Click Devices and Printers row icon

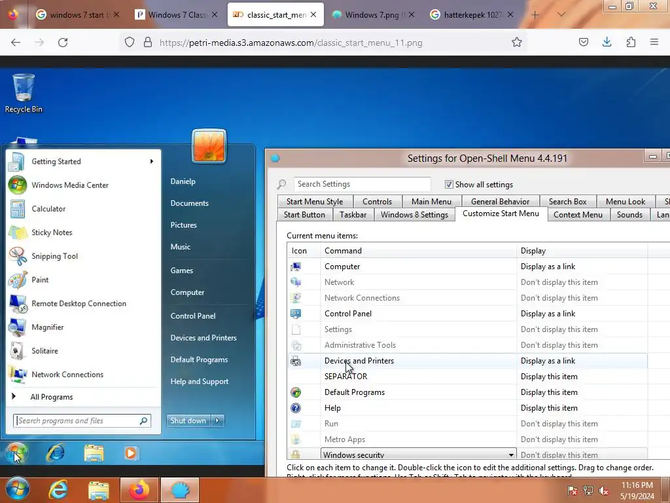pos(296,362)
